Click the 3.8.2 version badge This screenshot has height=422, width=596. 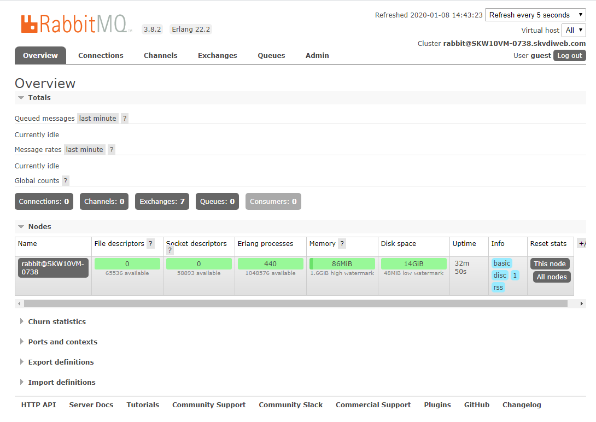(152, 30)
